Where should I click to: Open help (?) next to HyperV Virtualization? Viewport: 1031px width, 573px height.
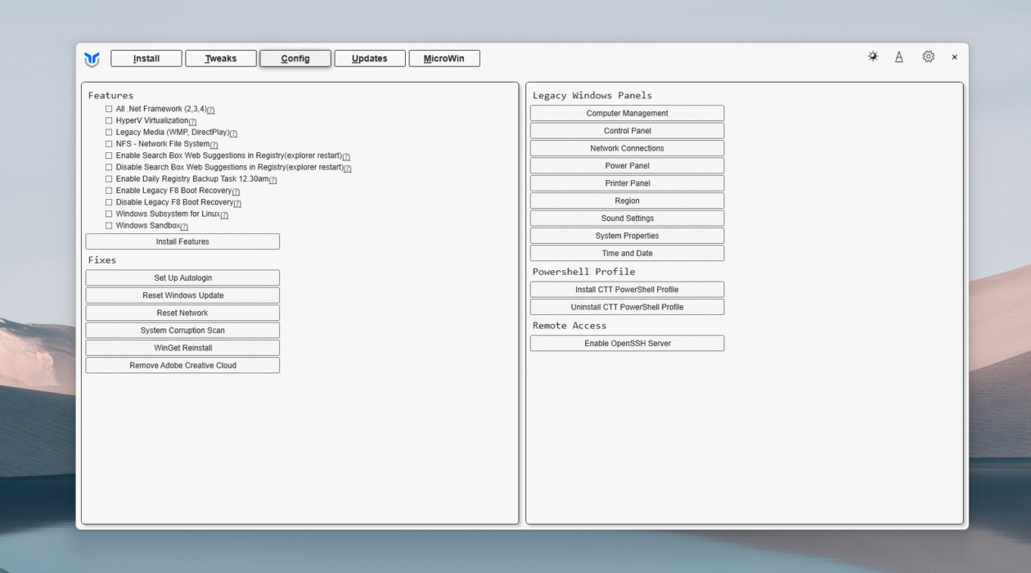[x=192, y=122]
